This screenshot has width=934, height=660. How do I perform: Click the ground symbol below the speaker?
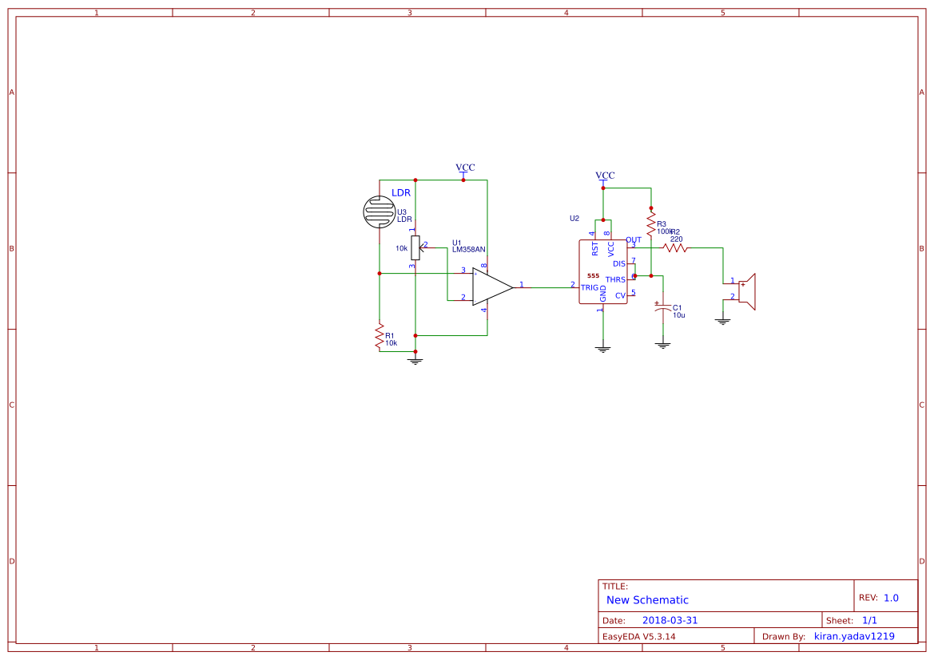(722, 321)
